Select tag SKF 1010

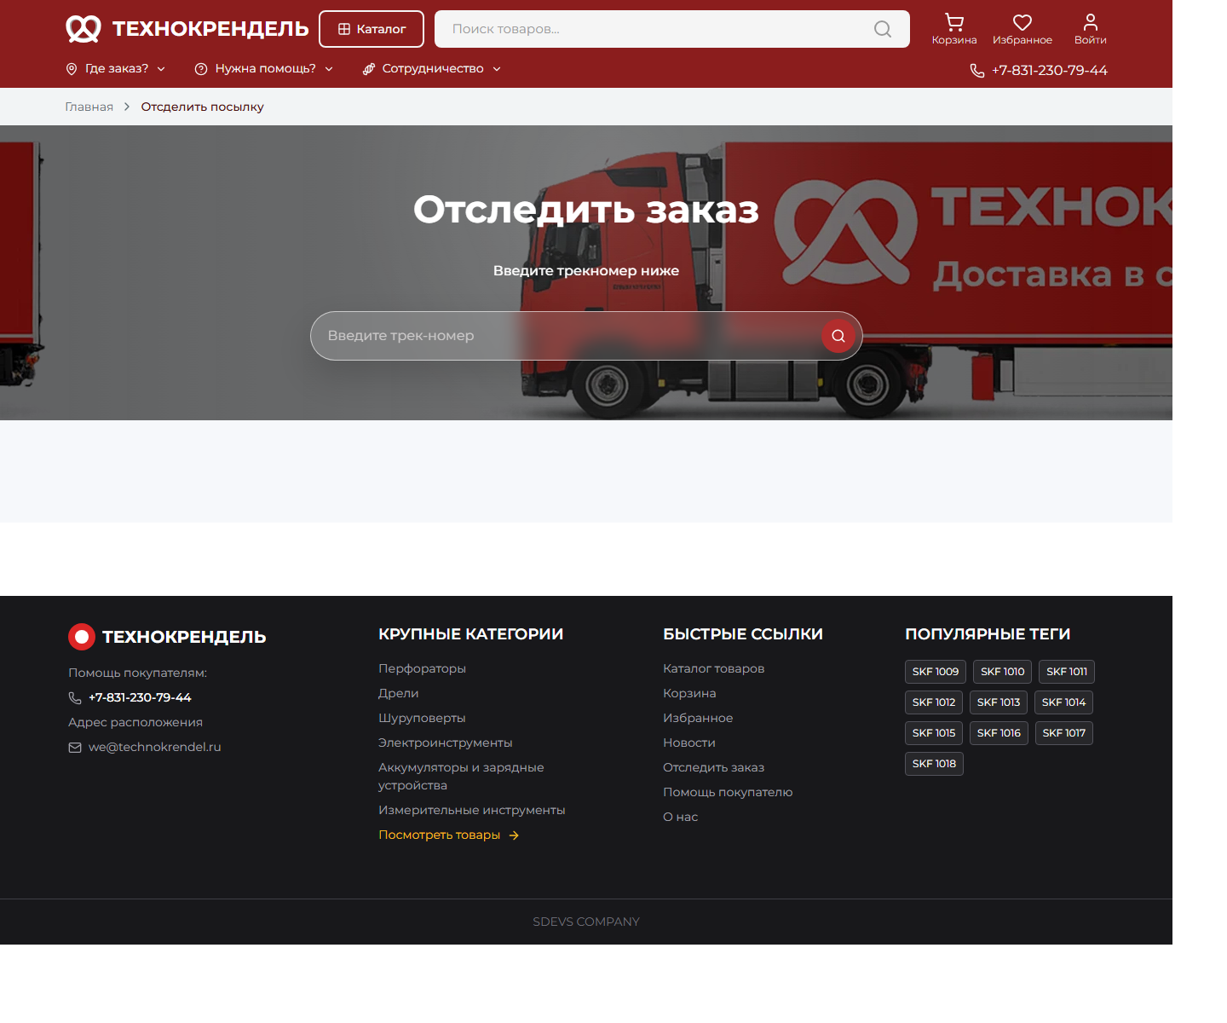(x=1003, y=672)
